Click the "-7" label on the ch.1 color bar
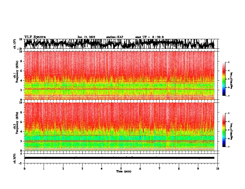Screen dimensions: 245x189 pyautogui.click(x=228, y=96)
